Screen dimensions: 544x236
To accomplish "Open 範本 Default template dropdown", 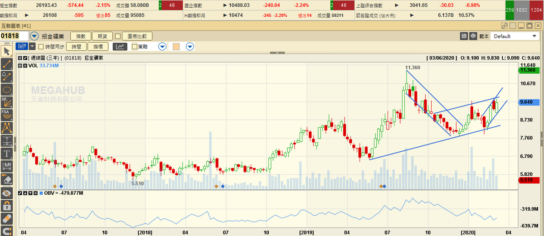I will (515, 36).
